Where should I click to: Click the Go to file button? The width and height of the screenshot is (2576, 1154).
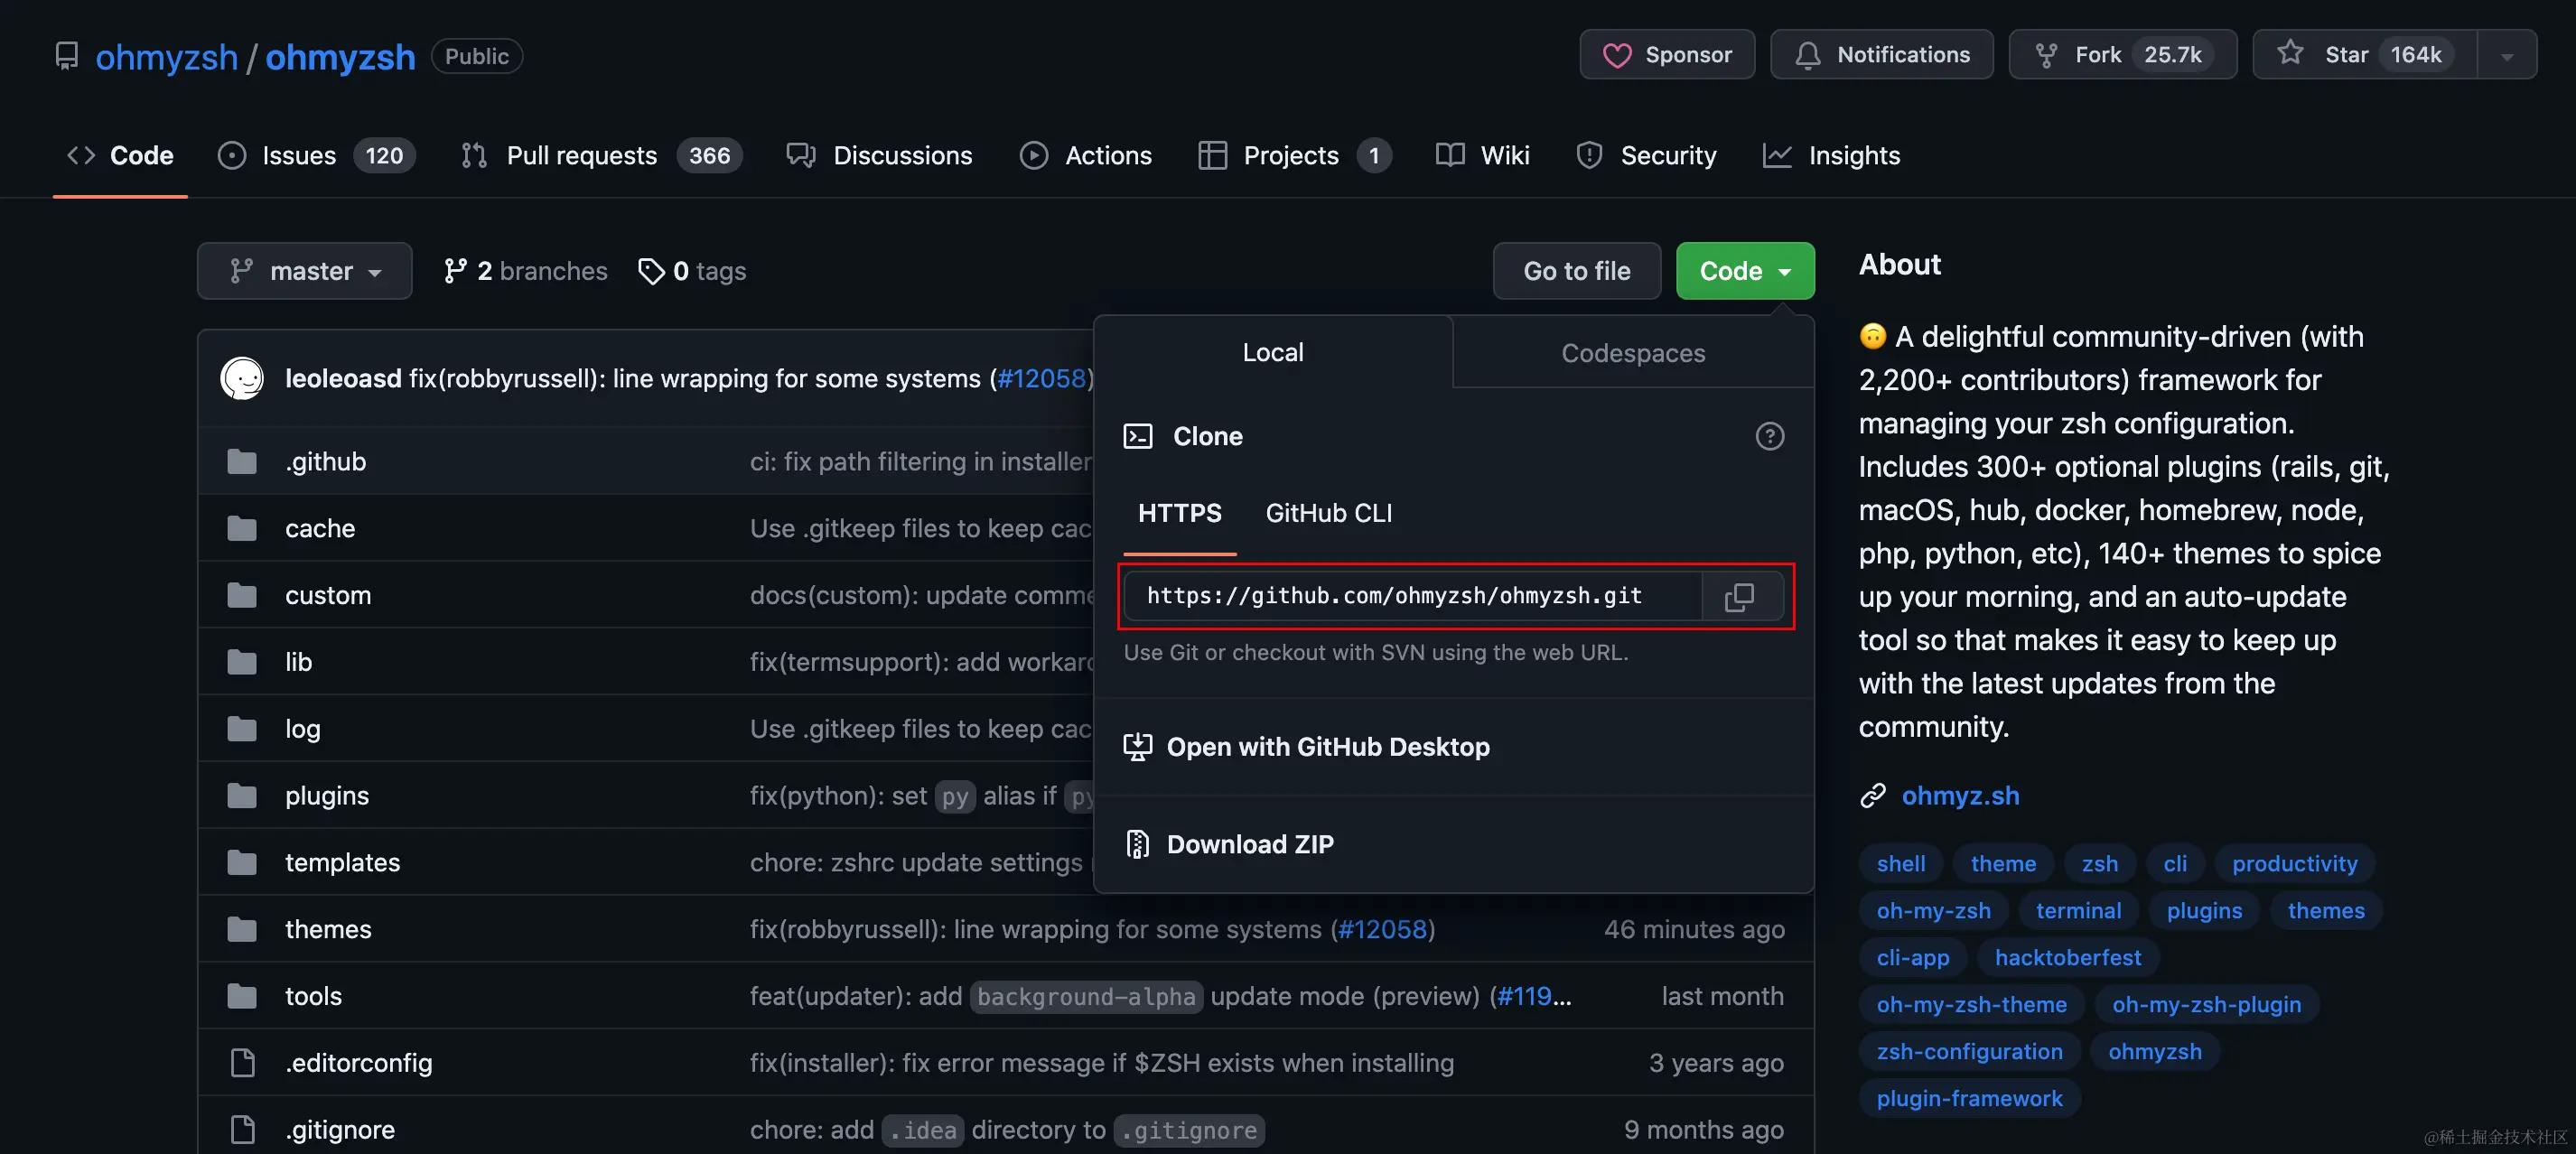coord(1576,271)
